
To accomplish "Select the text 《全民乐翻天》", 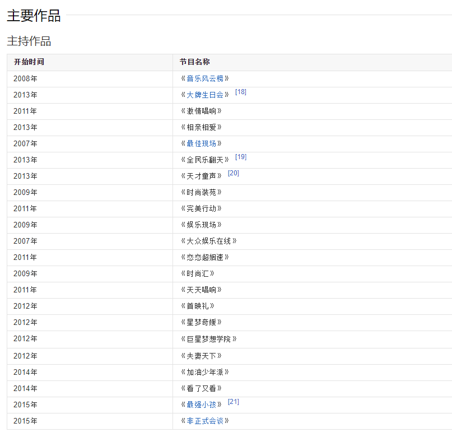I will [x=205, y=160].
